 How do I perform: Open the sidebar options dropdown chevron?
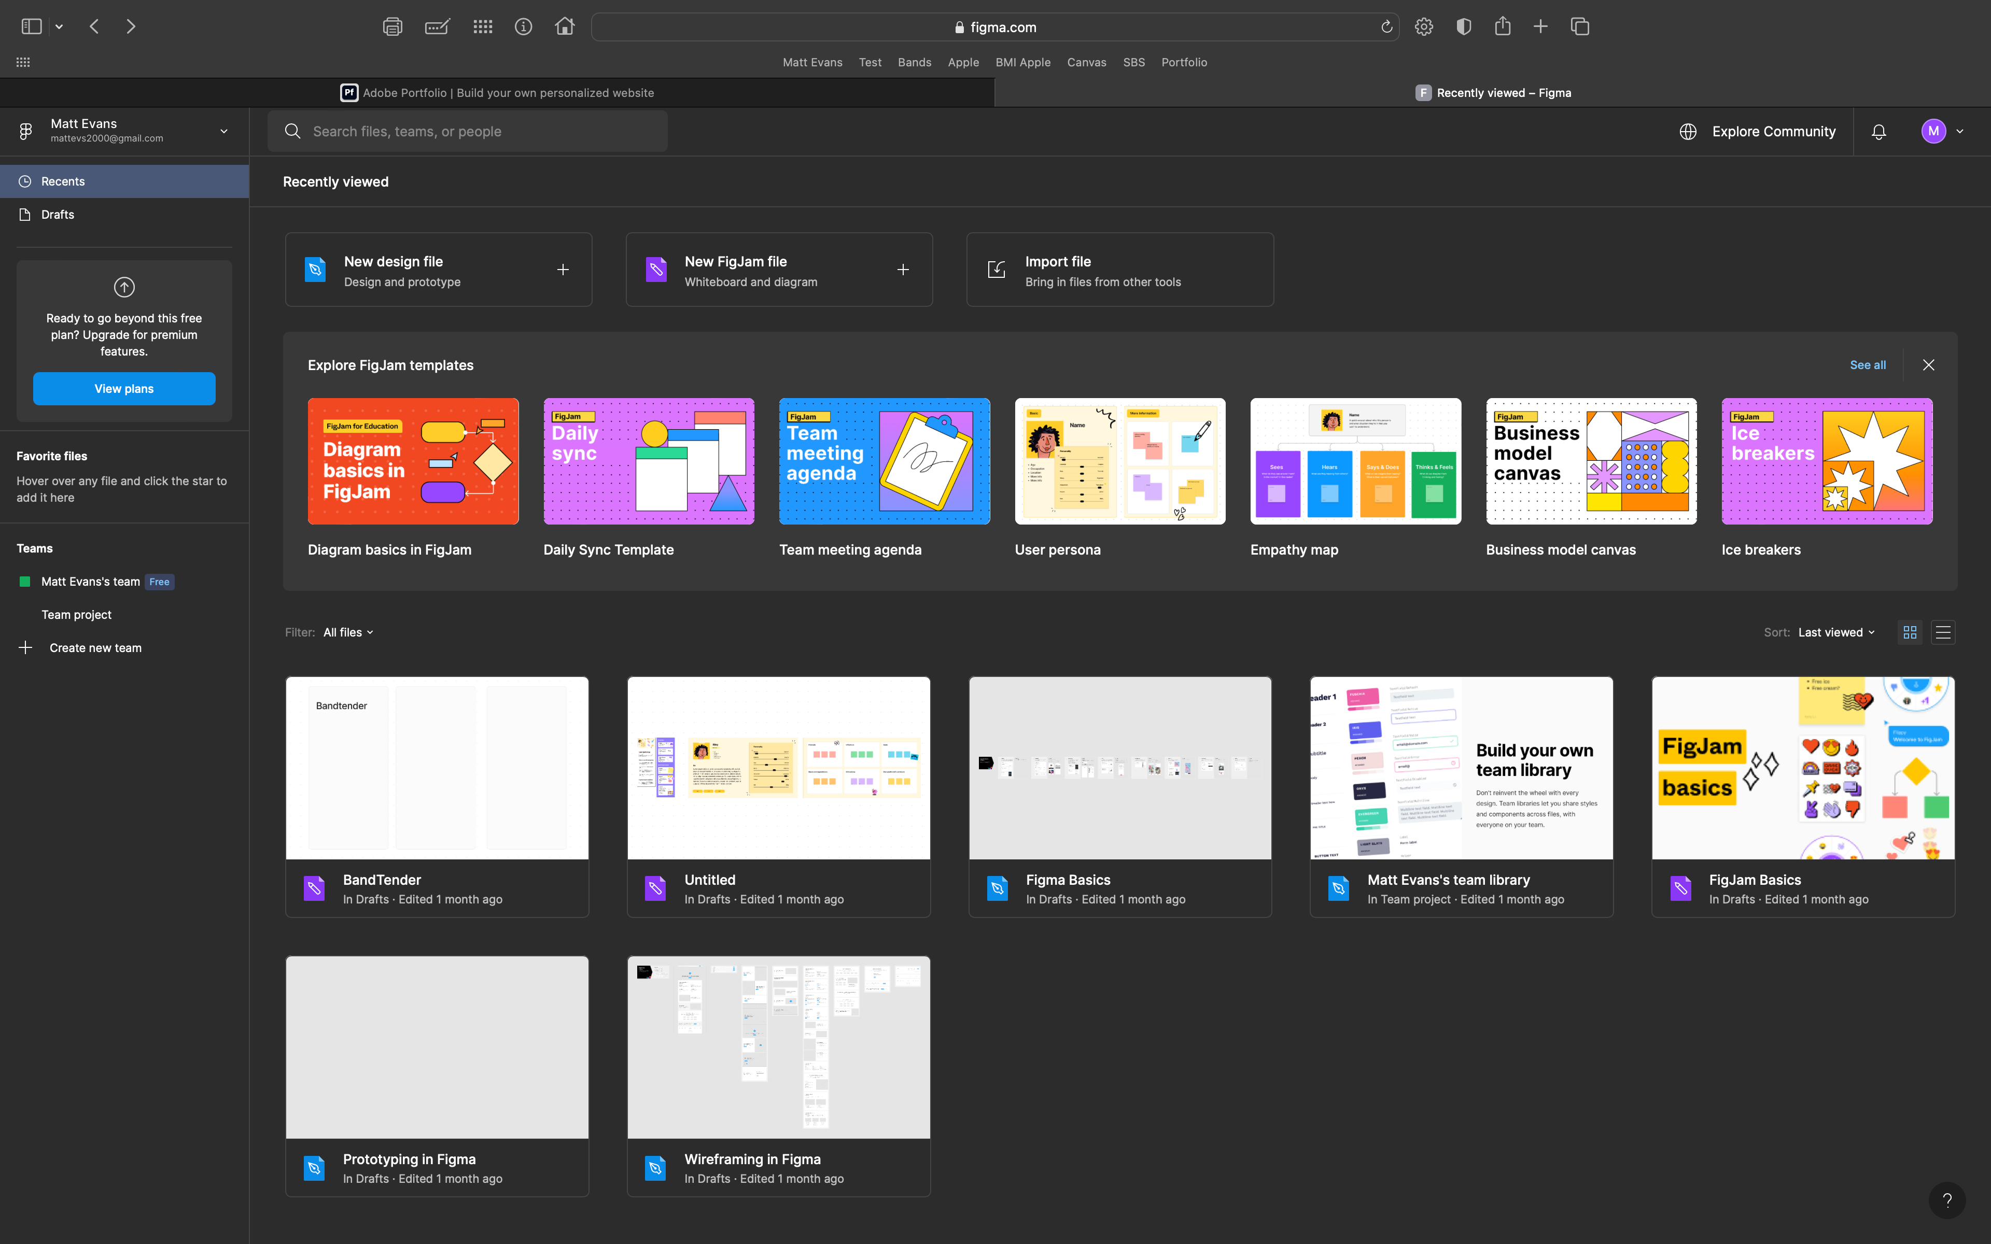(x=59, y=27)
